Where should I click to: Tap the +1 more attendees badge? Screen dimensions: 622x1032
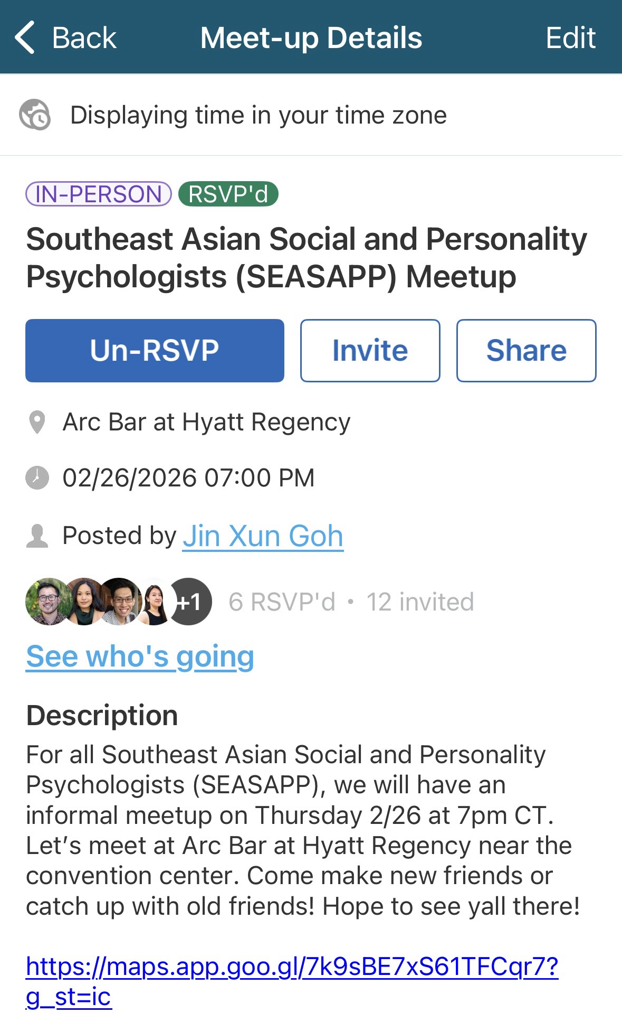190,602
